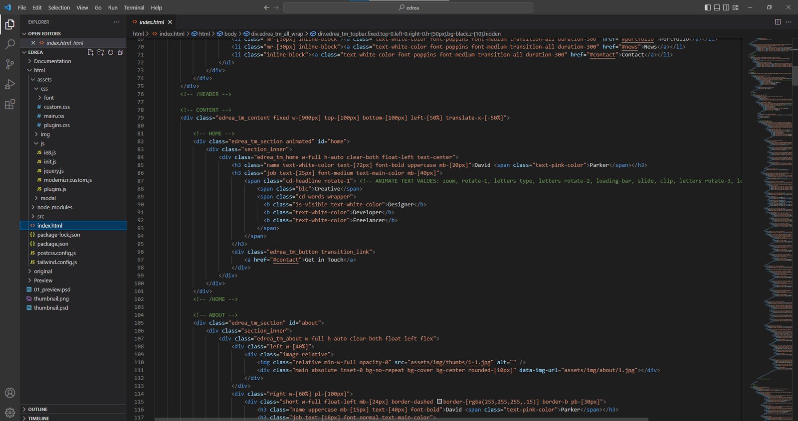Toggle secondary side bar visibility
Viewport: 798px width, 421px height.
pyautogui.click(x=726, y=7)
